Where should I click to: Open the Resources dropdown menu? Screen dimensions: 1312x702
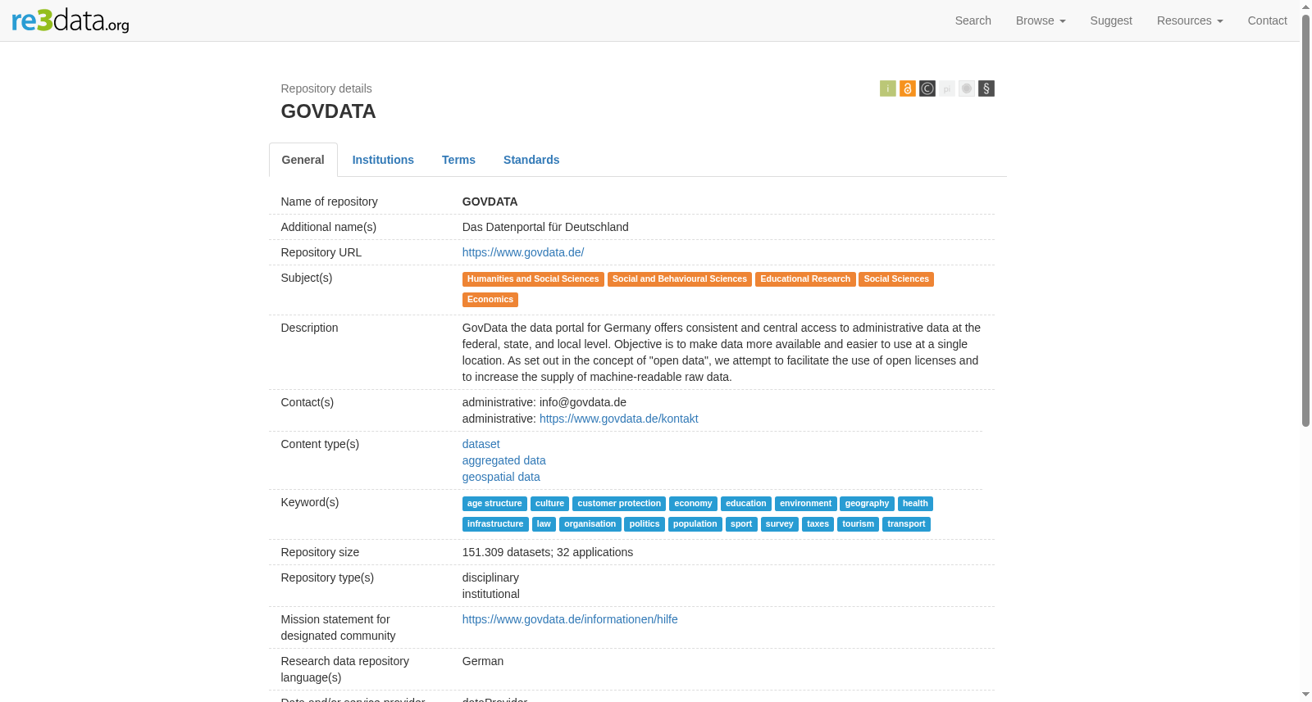[x=1190, y=20]
